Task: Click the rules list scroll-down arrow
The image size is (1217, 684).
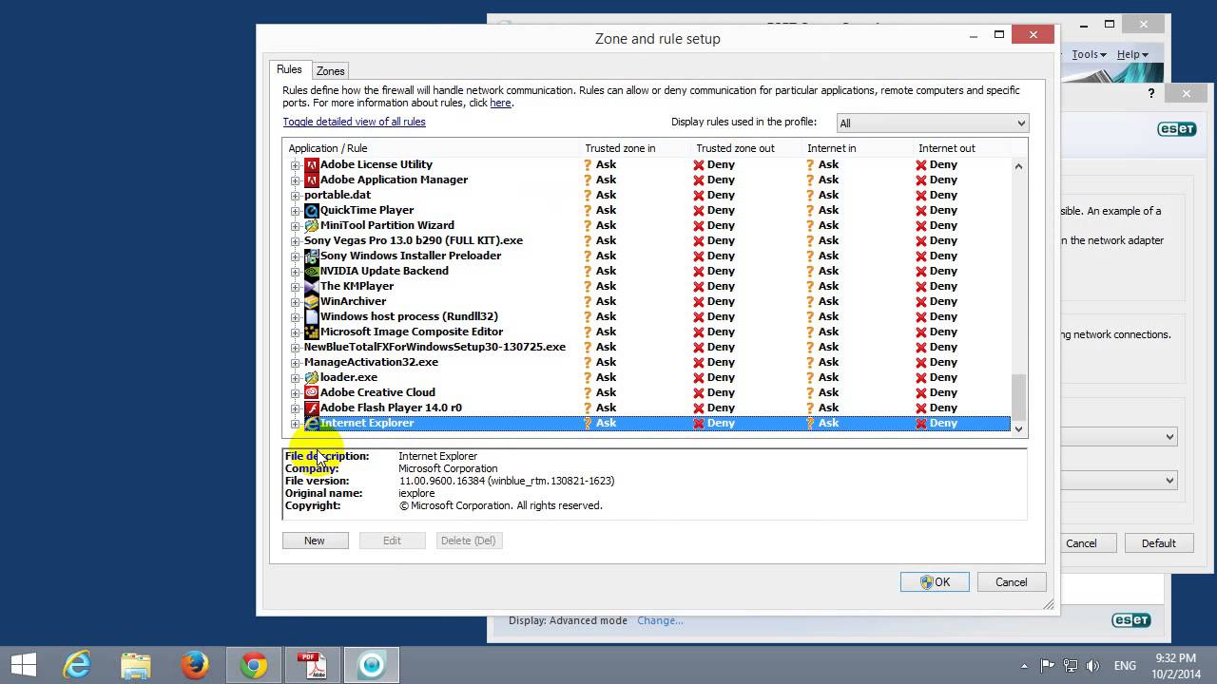Action: (1018, 428)
